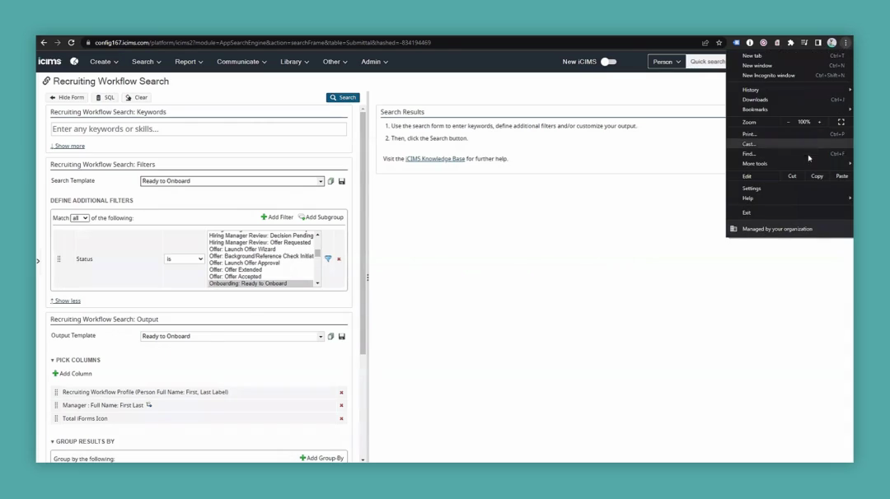Click the Clear button
Screen dimensions: 890x499
(136, 97)
